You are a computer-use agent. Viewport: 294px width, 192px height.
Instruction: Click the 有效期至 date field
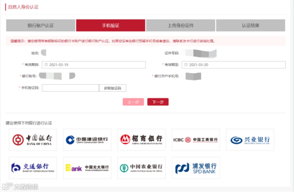point(234,65)
